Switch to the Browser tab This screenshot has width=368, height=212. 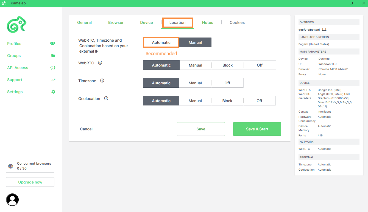[116, 22]
